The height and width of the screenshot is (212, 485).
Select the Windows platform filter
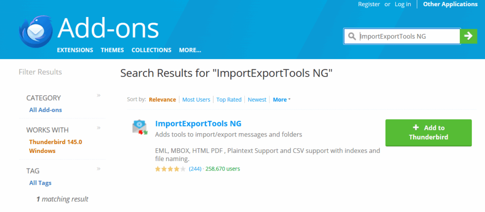pos(42,151)
